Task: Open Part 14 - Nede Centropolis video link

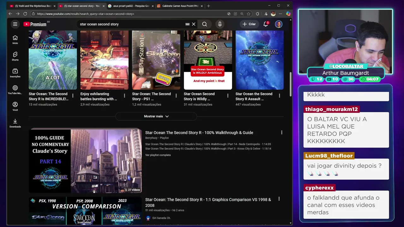Action: 208,144
